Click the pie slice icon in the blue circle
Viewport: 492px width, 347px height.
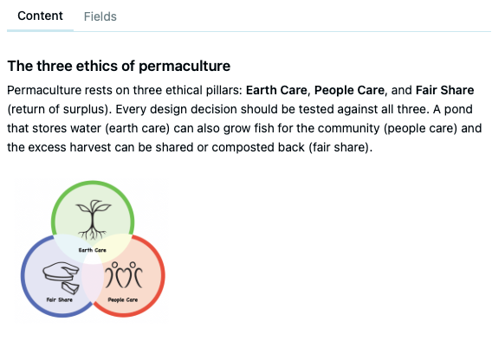pos(61,278)
